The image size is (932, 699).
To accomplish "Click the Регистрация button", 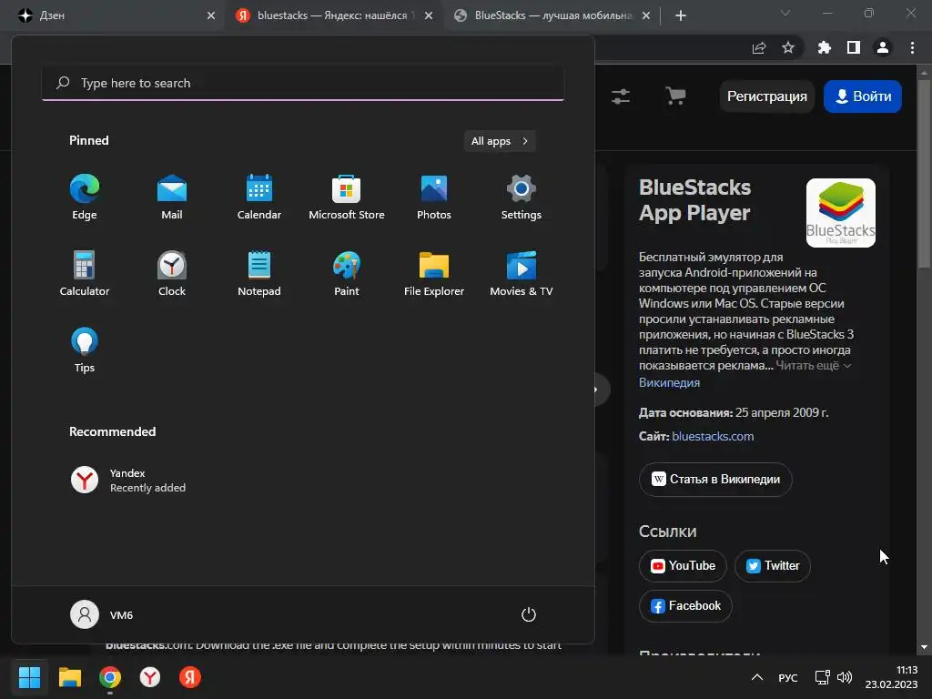I will click(766, 96).
